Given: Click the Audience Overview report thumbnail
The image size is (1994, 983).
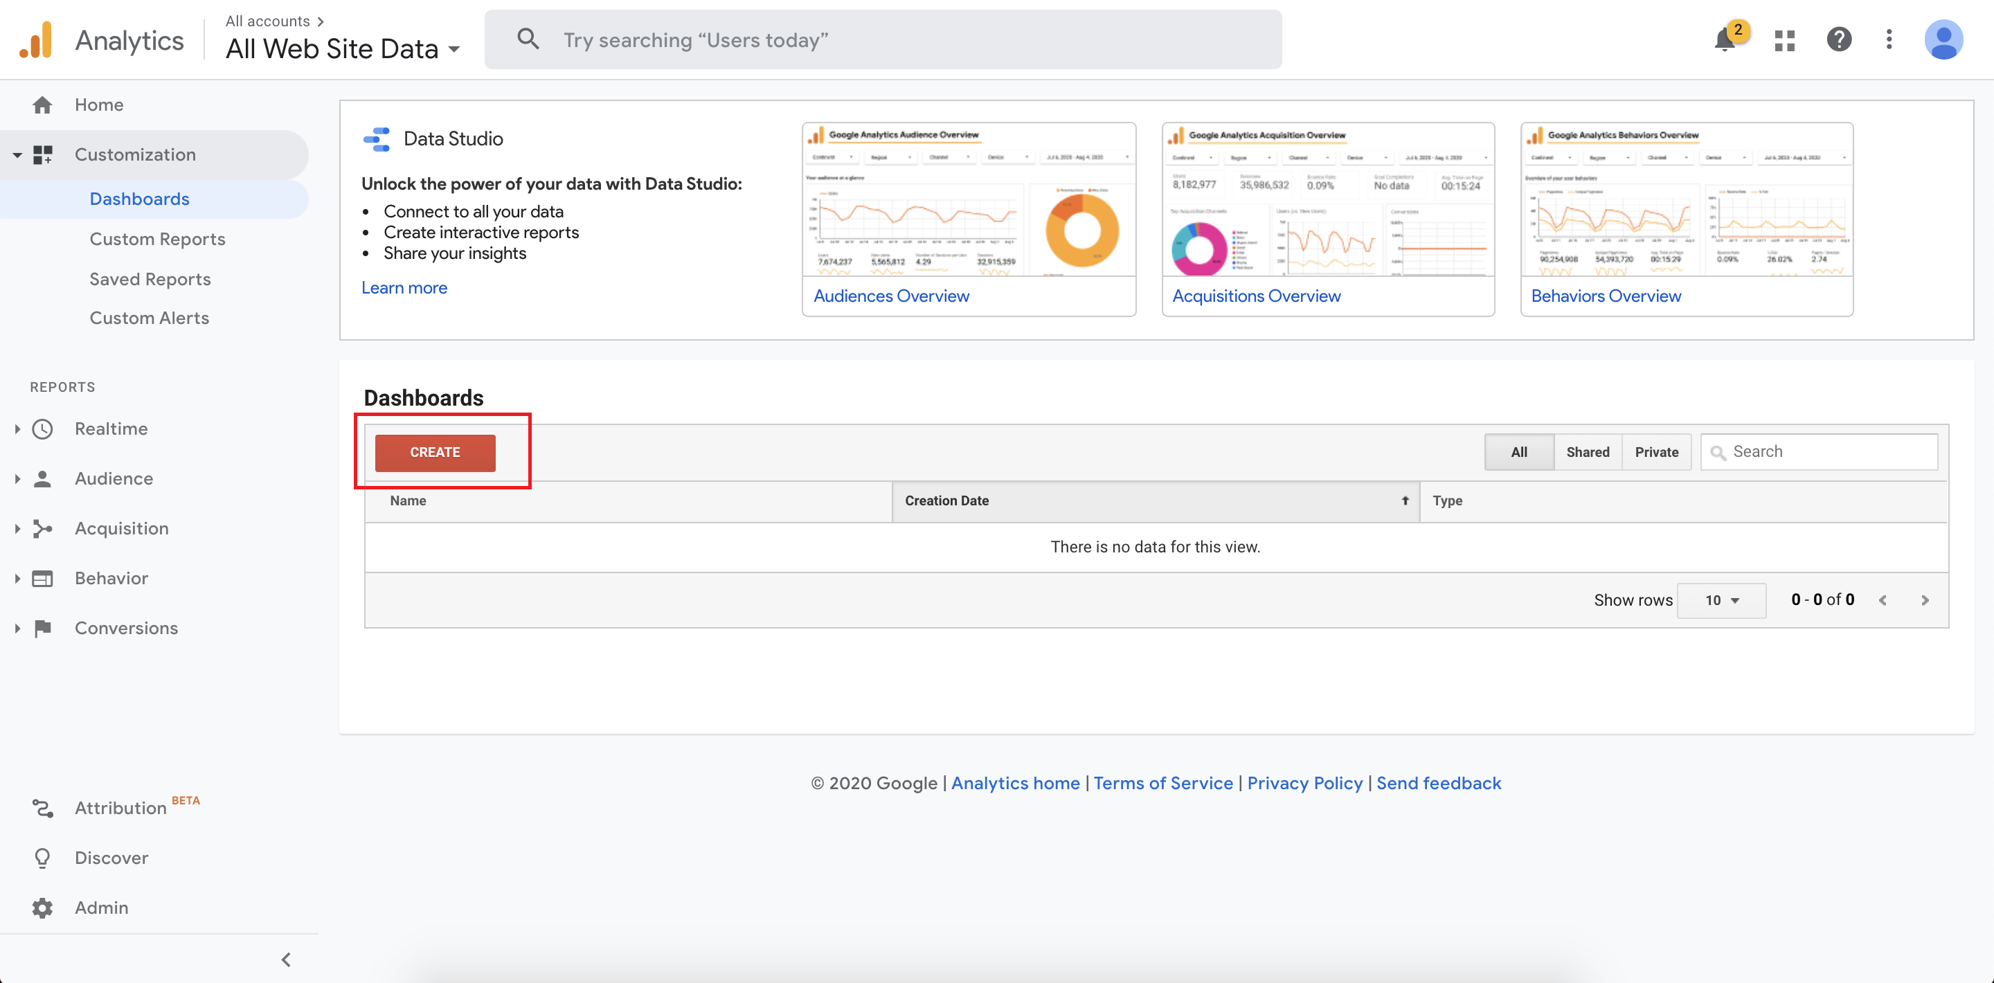Looking at the screenshot, I should point(969,199).
